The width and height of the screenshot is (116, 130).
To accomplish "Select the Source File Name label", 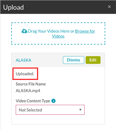I will pyautogui.click(x=31, y=84).
